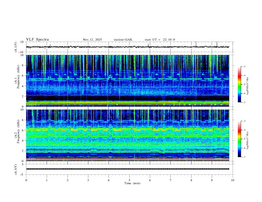Click the 'ch.3(V)' axis label
The height and width of the screenshot is (202, 262).
16,169
